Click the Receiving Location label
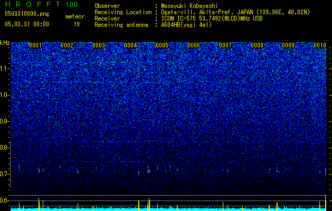 coord(123,12)
